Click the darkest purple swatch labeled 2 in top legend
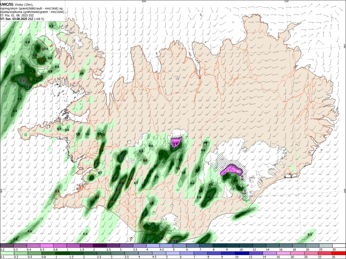346x259 pixels. (x=100, y=246)
